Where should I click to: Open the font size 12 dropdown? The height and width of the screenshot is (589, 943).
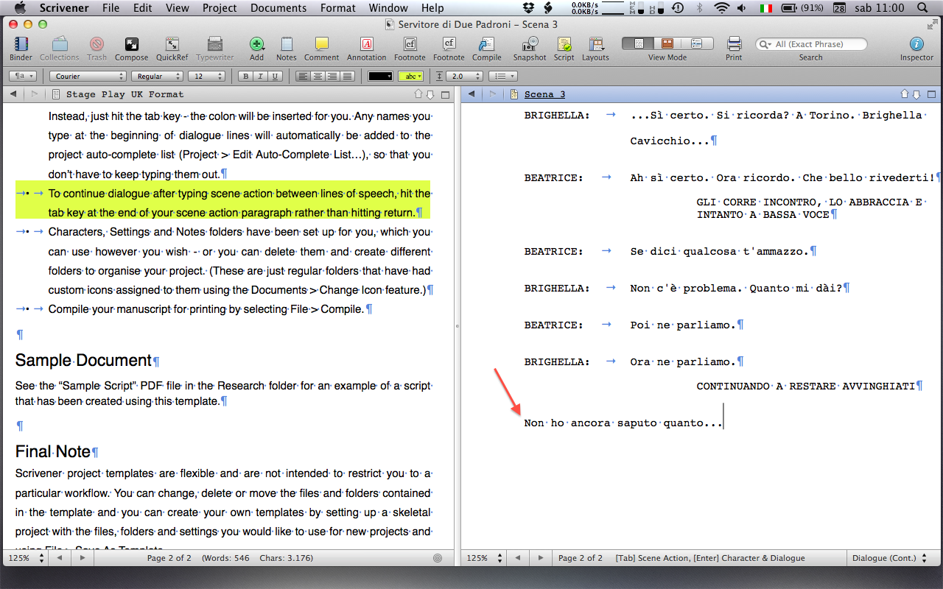tap(206, 76)
